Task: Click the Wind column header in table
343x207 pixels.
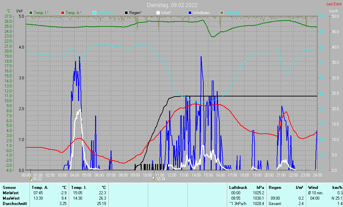Action: click(313, 188)
